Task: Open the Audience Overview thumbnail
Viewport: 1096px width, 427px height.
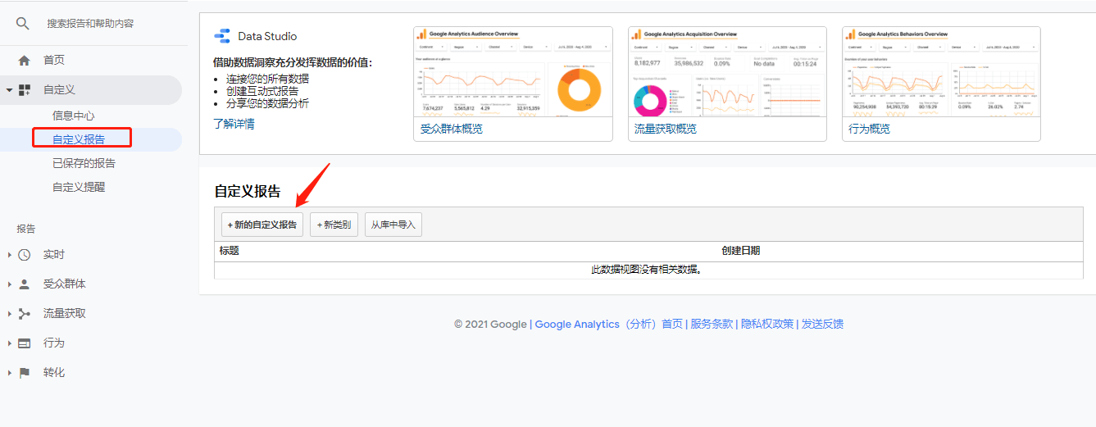Action: pyautogui.click(x=513, y=72)
